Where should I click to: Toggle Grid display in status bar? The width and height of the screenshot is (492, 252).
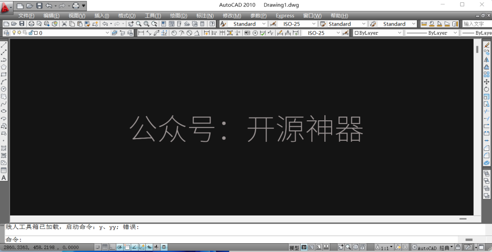105,247
